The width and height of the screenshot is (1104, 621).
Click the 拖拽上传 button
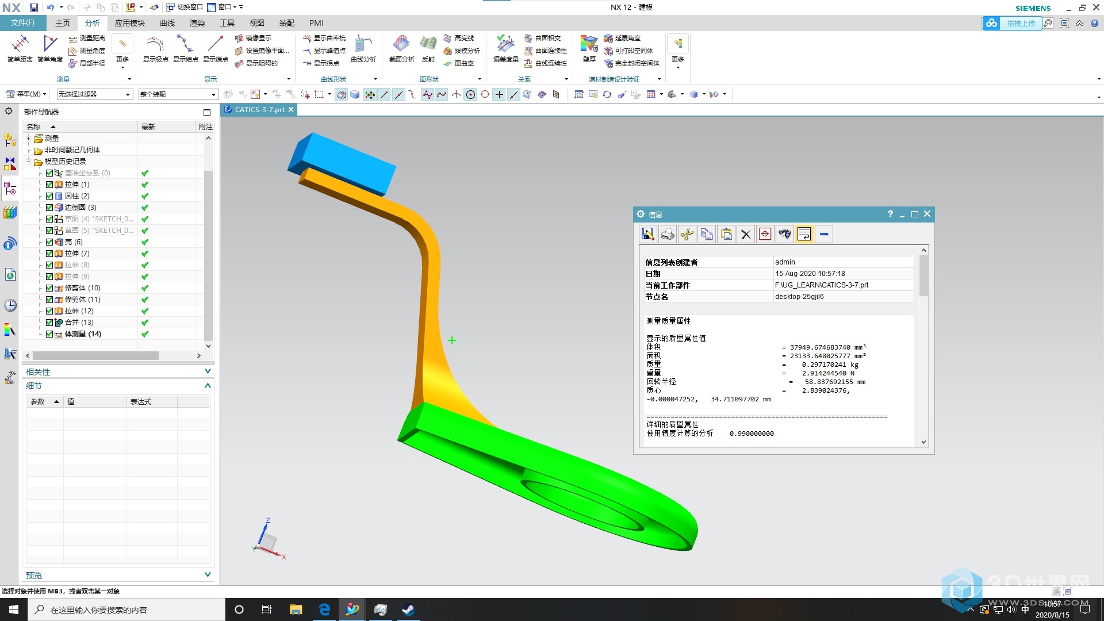1021,23
